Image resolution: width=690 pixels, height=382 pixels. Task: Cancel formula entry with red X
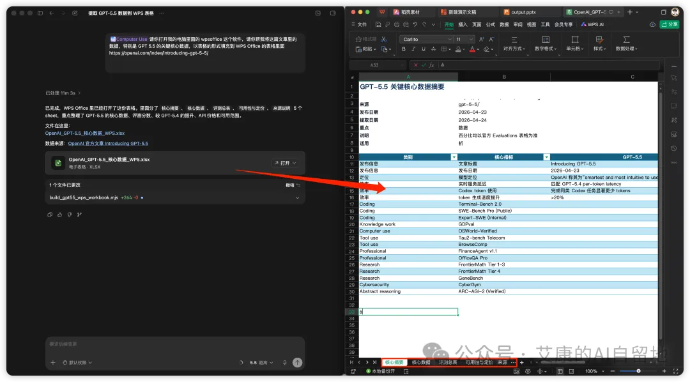(x=416, y=65)
